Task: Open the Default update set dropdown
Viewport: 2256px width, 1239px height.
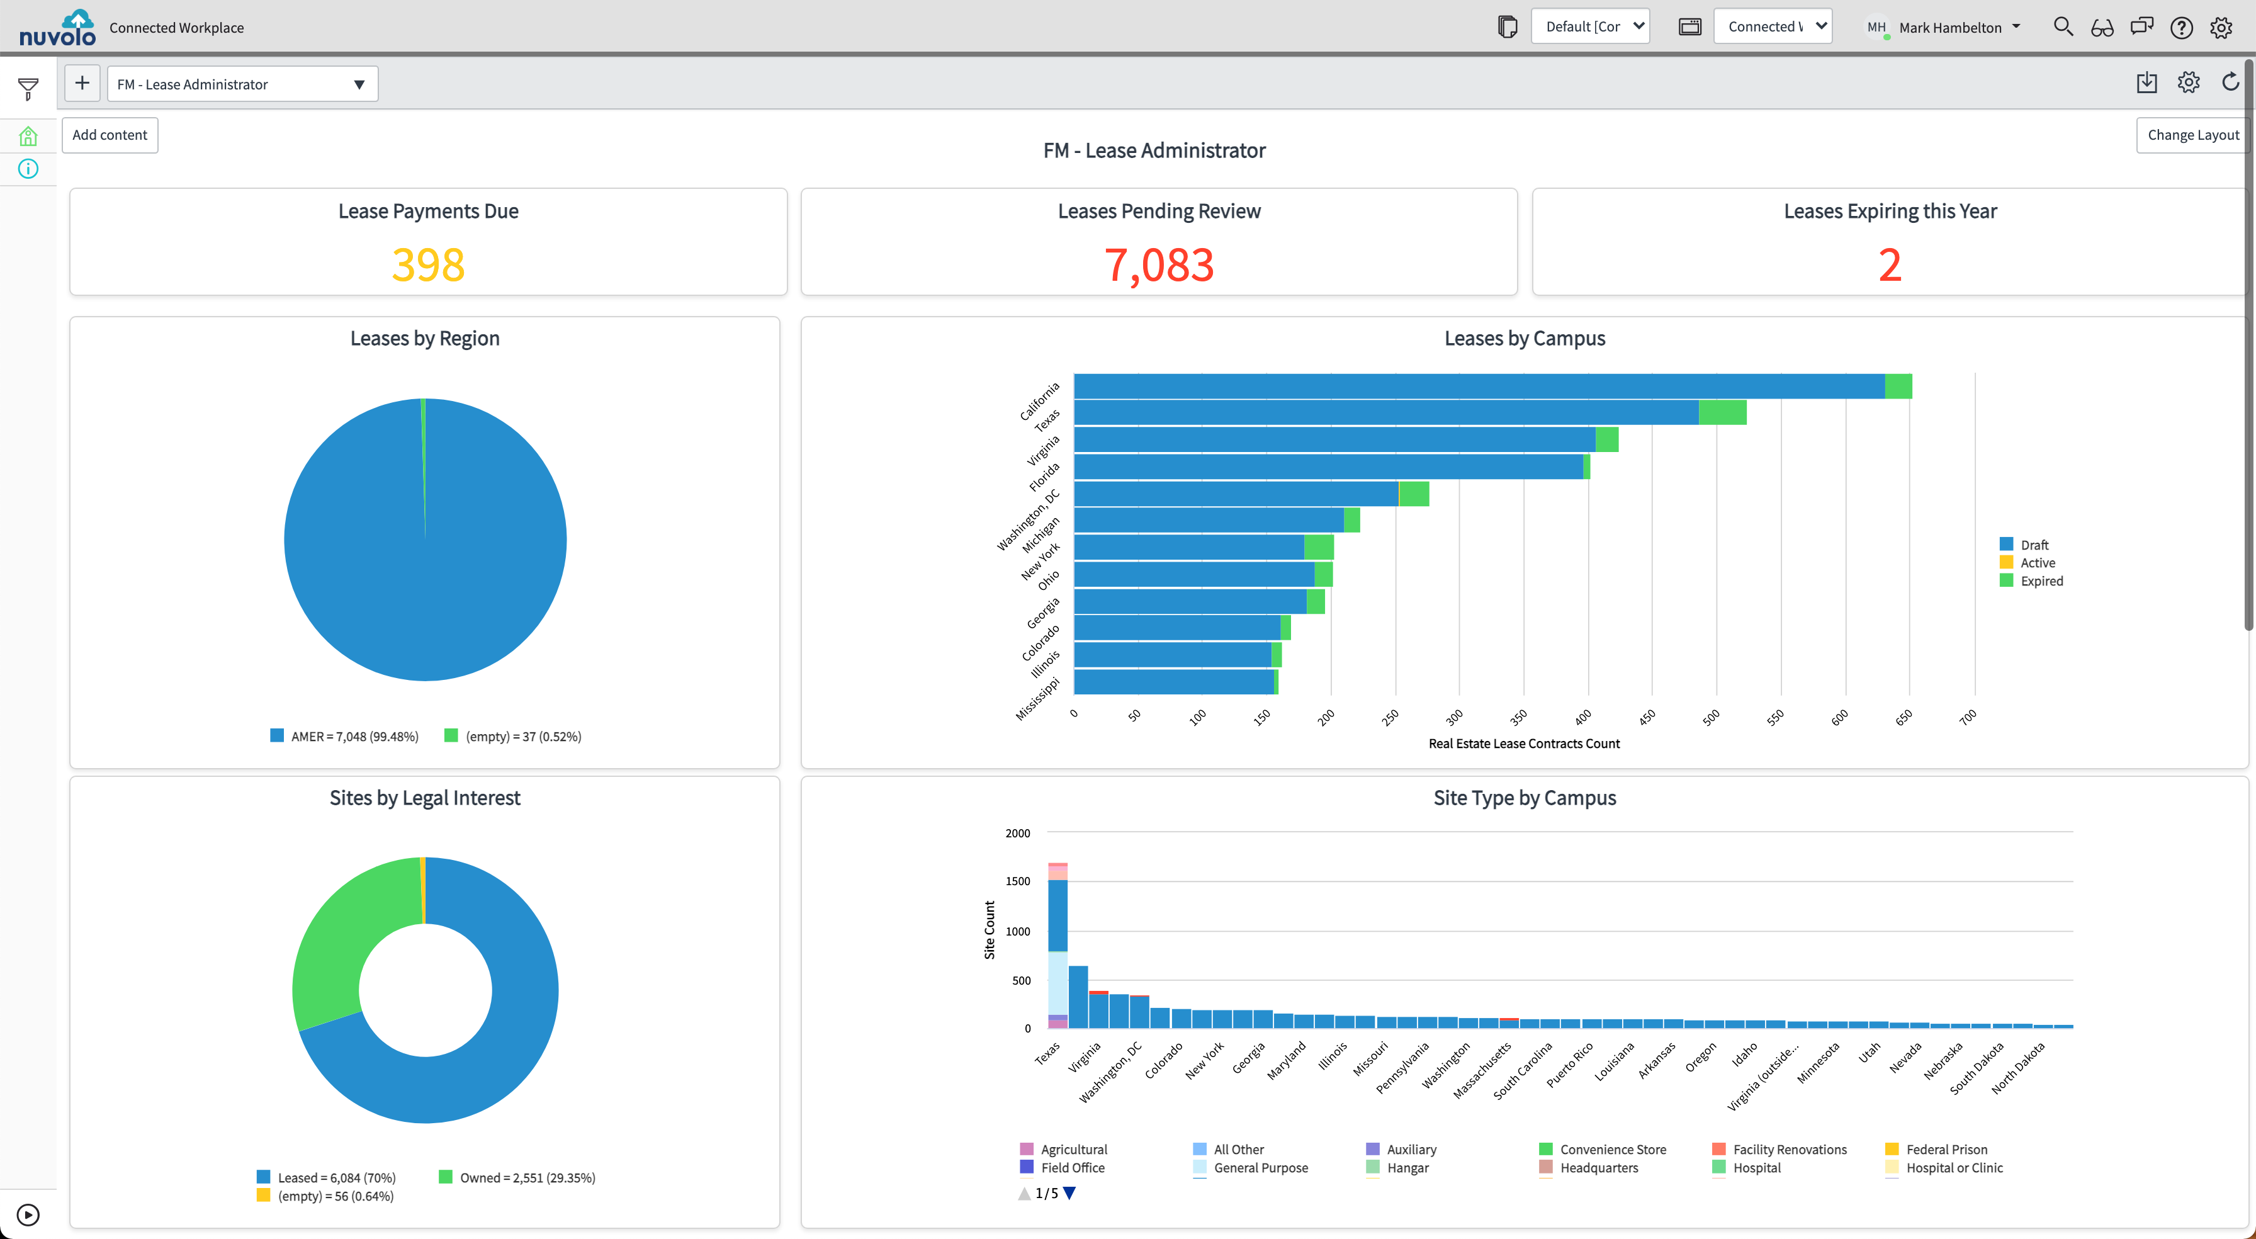Action: click(1591, 26)
